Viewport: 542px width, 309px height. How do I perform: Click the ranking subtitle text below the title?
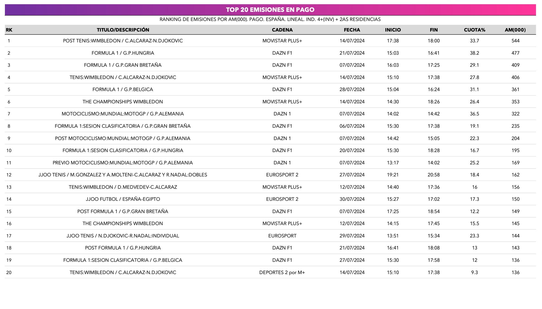click(270, 19)
